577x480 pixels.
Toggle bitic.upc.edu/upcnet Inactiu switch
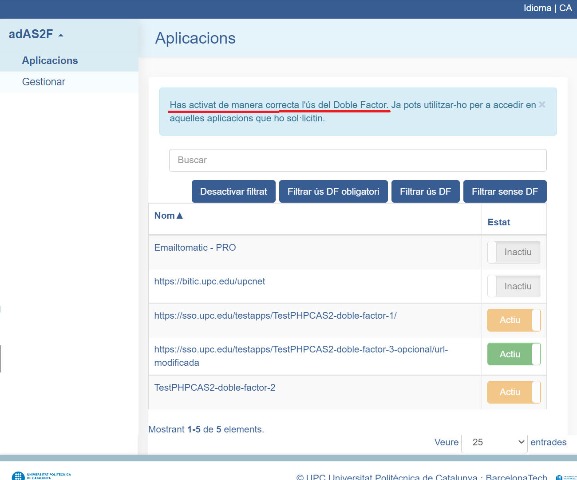pos(514,286)
